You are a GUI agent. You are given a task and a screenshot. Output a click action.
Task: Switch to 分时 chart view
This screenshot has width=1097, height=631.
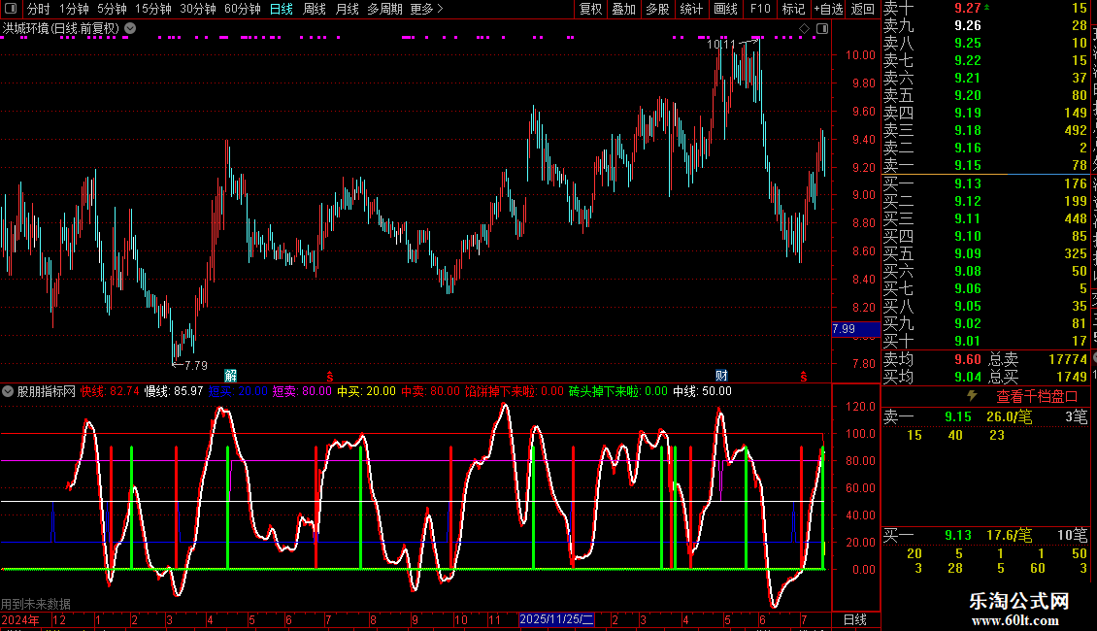(39, 9)
